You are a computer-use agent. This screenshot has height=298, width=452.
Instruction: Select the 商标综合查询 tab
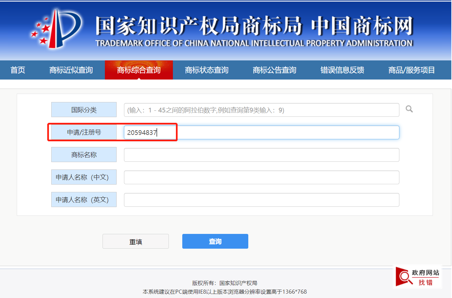click(x=139, y=70)
